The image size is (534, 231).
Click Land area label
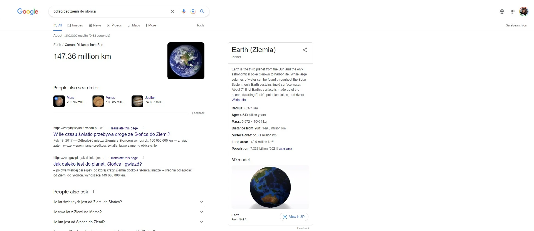tap(240, 142)
